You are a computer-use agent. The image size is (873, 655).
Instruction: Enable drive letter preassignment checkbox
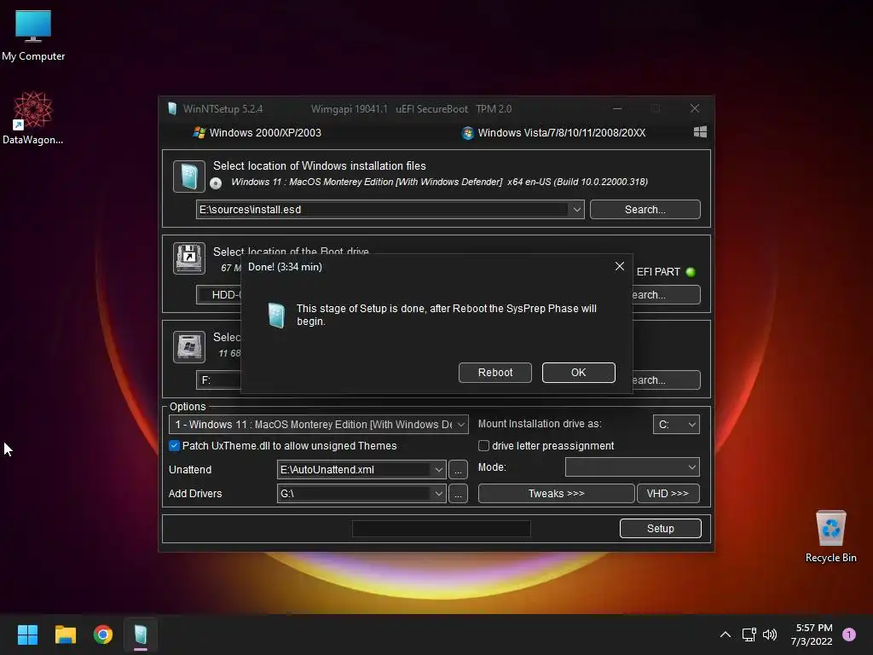click(x=484, y=445)
